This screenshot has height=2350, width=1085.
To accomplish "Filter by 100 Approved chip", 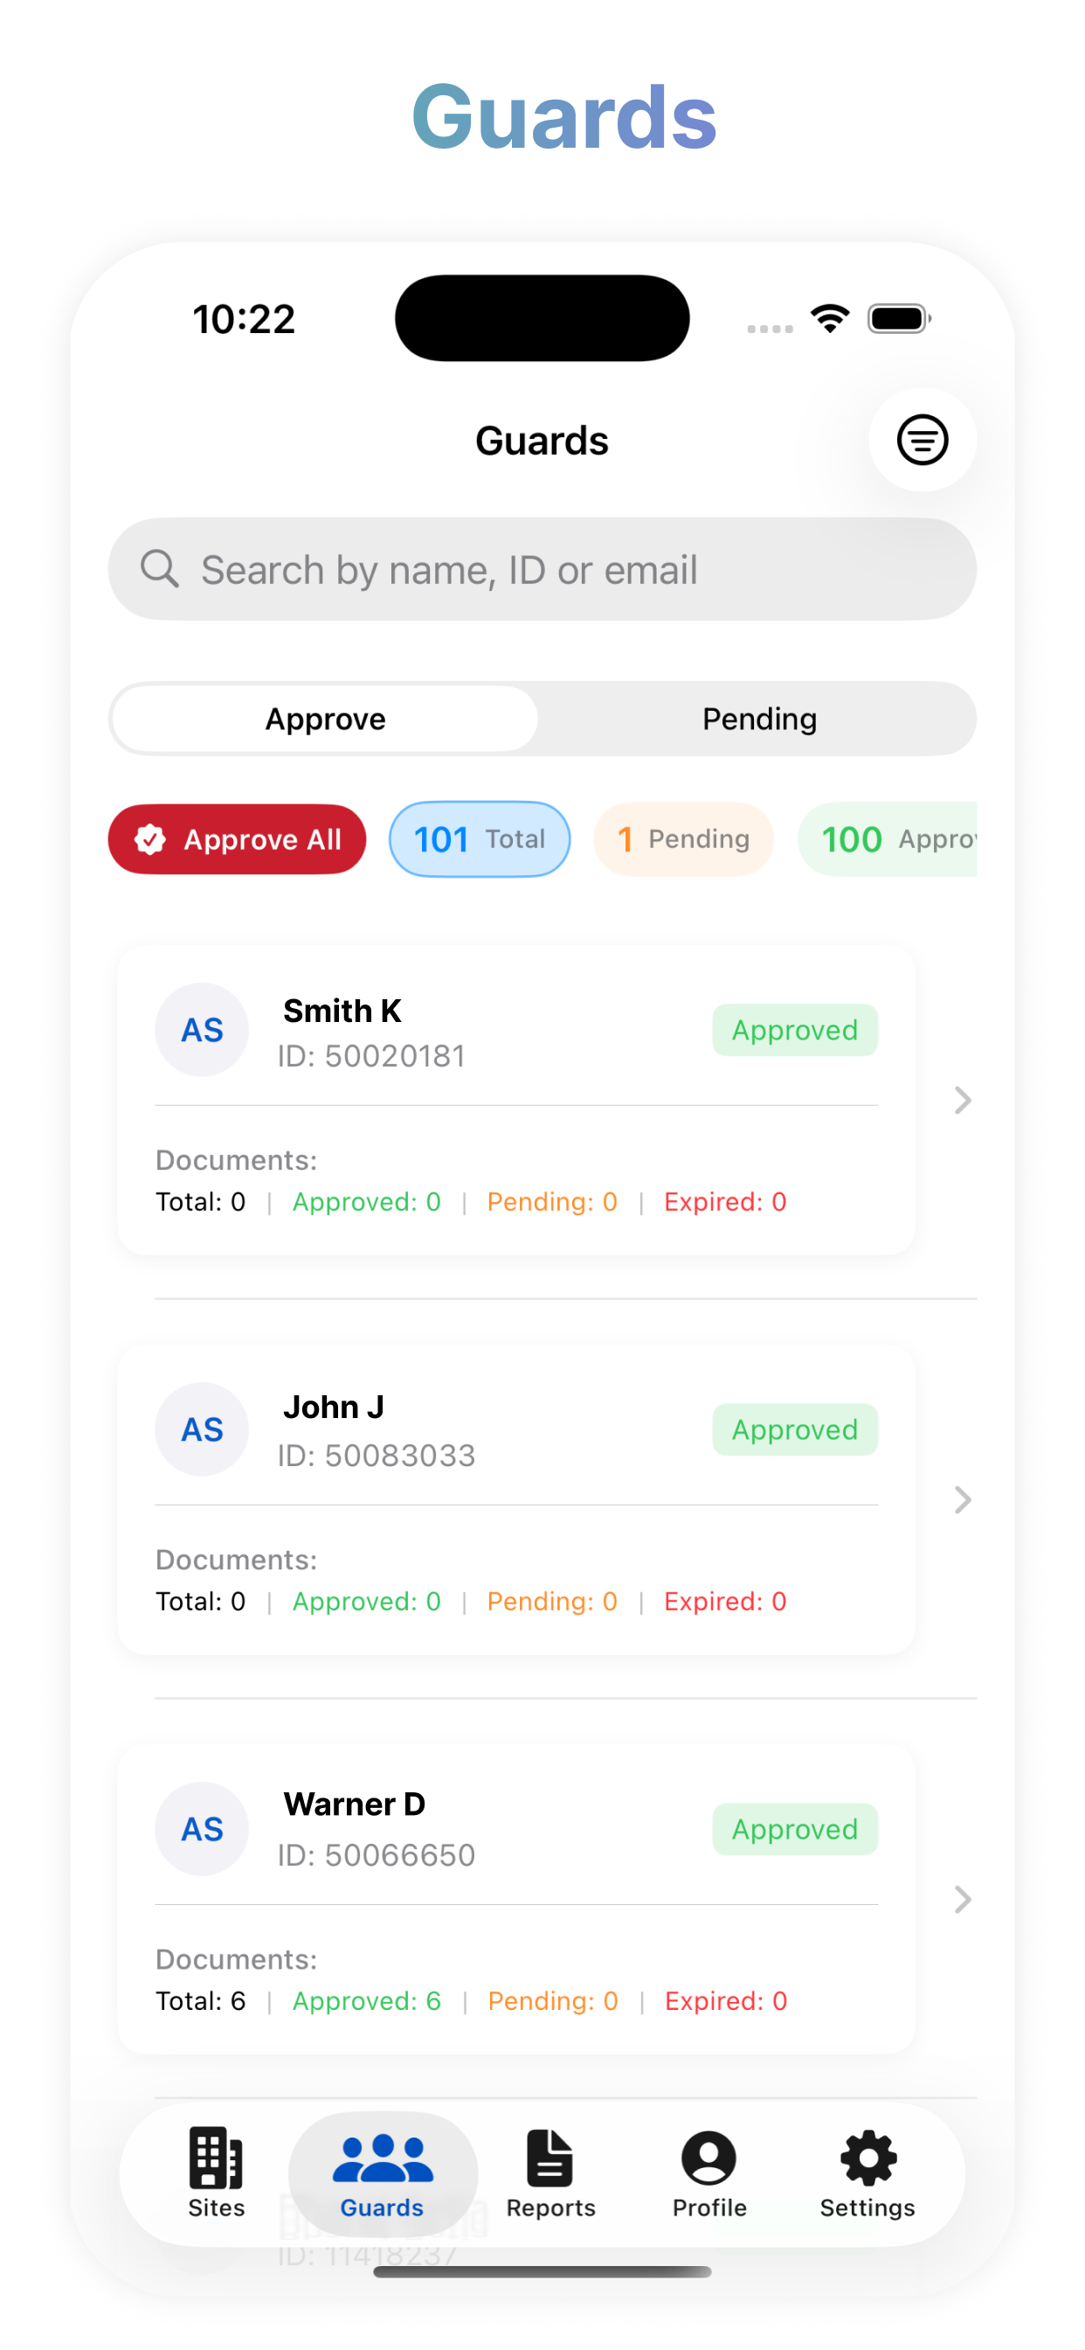I will pos(888,839).
